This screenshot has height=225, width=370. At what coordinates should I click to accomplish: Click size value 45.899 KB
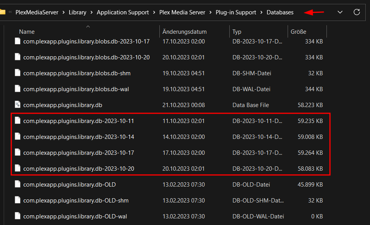point(310,185)
